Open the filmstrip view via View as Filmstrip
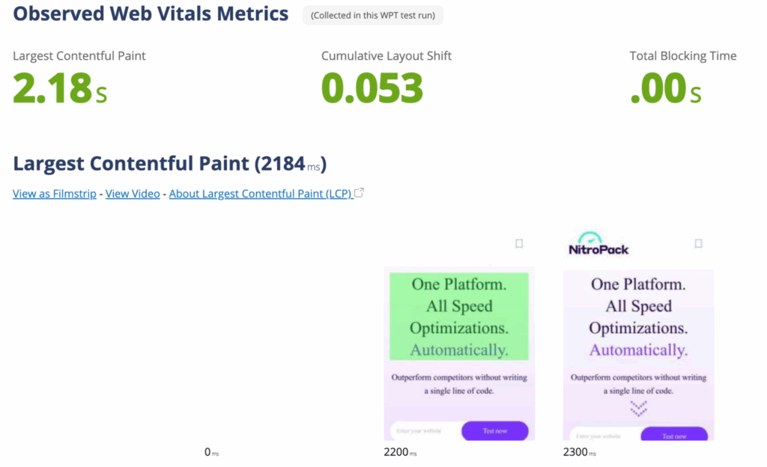 pyautogui.click(x=54, y=193)
